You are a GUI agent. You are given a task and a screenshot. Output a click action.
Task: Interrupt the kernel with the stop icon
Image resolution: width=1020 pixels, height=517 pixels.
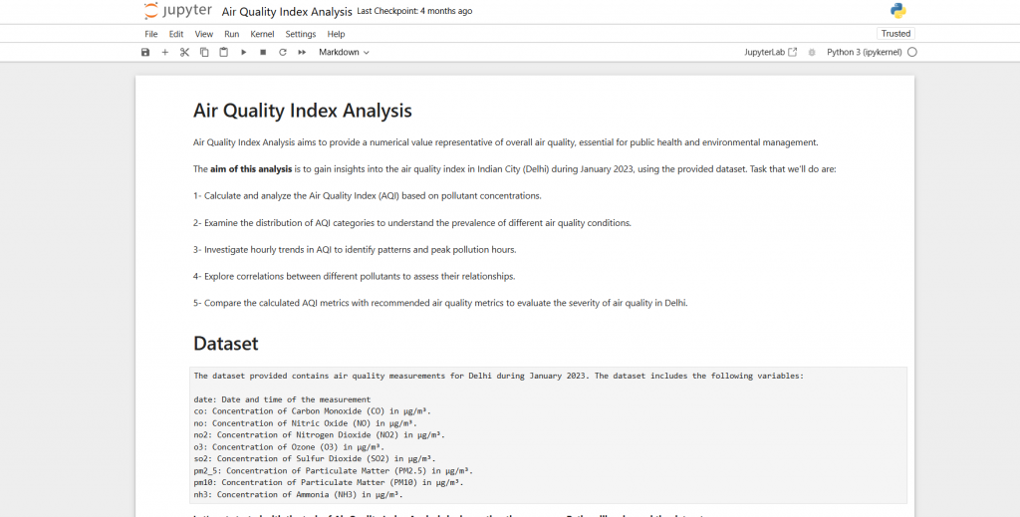tap(263, 52)
